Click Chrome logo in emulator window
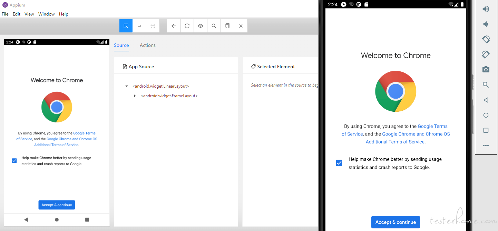The image size is (498, 231). 396,91
